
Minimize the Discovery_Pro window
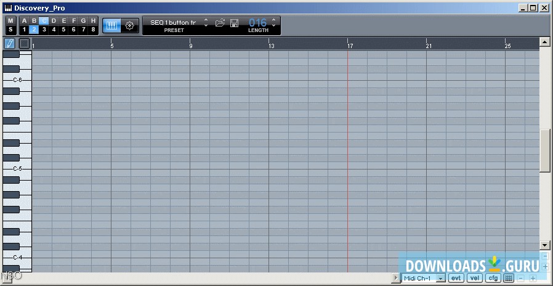(523, 8)
